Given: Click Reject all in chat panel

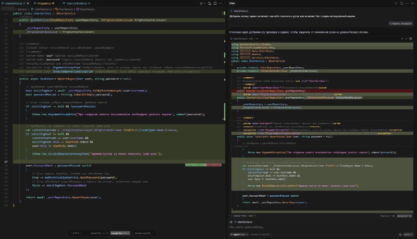Looking at the screenshot, I should pyautogui.click(x=387, y=216).
